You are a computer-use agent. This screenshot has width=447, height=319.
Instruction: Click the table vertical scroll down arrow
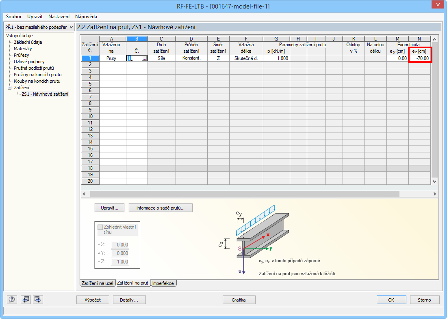point(434,182)
